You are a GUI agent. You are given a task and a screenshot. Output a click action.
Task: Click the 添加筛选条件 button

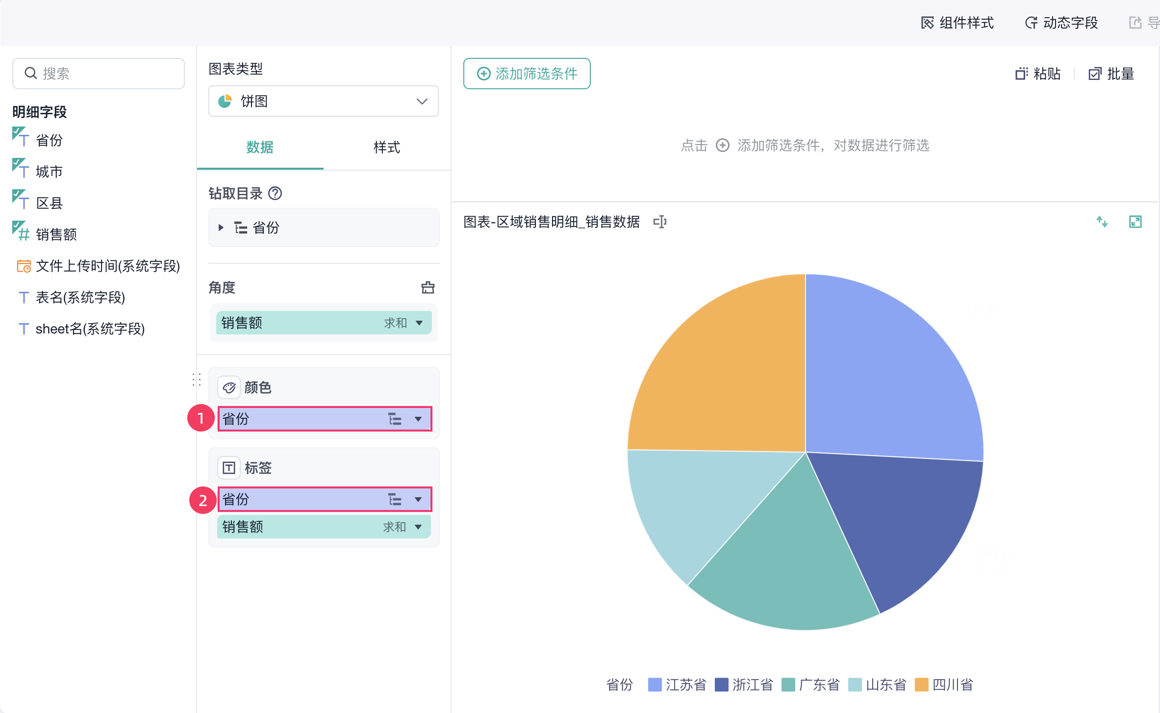pos(527,74)
